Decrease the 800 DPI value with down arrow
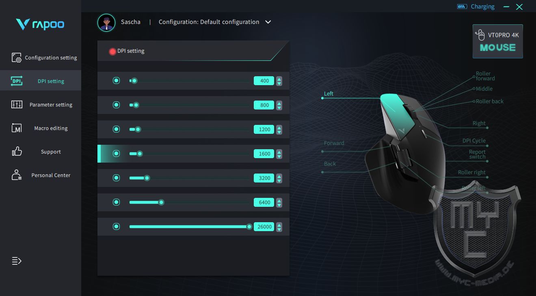This screenshot has height=296, width=536. click(279, 107)
